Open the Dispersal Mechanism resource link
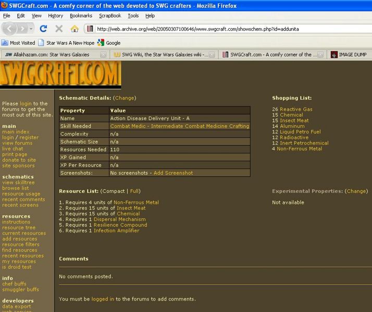Viewport: 372px width, 312px height. (x=119, y=219)
